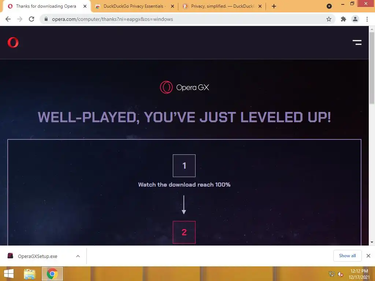Screen dimensions: 375x281
Task: Click the 'WELL-PLAYED, YOU'VE JUST LEVELED UP!' heading
Action: click(x=184, y=117)
